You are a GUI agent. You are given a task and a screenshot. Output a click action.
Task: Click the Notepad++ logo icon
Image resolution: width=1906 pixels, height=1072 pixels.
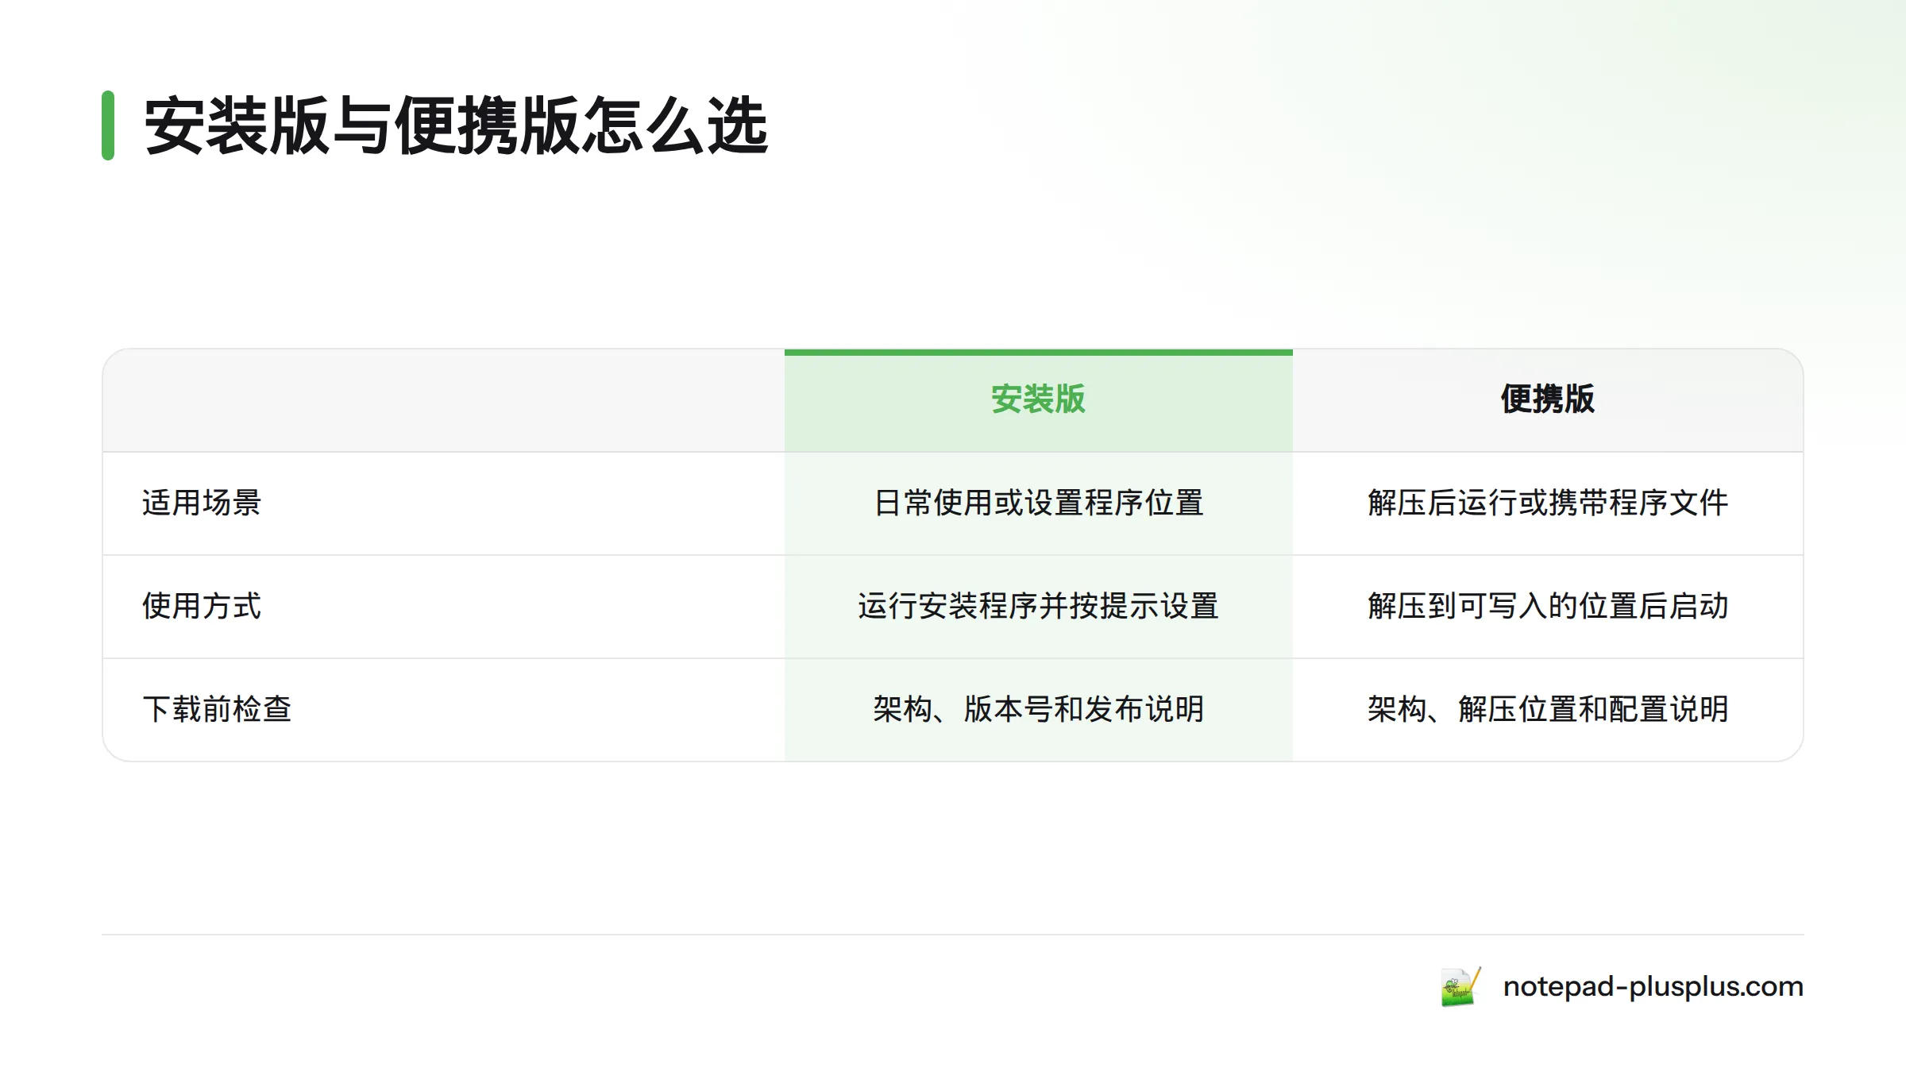pos(1460,986)
